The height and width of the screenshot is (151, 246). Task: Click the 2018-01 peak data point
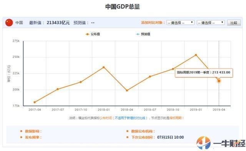pos(104,67)
